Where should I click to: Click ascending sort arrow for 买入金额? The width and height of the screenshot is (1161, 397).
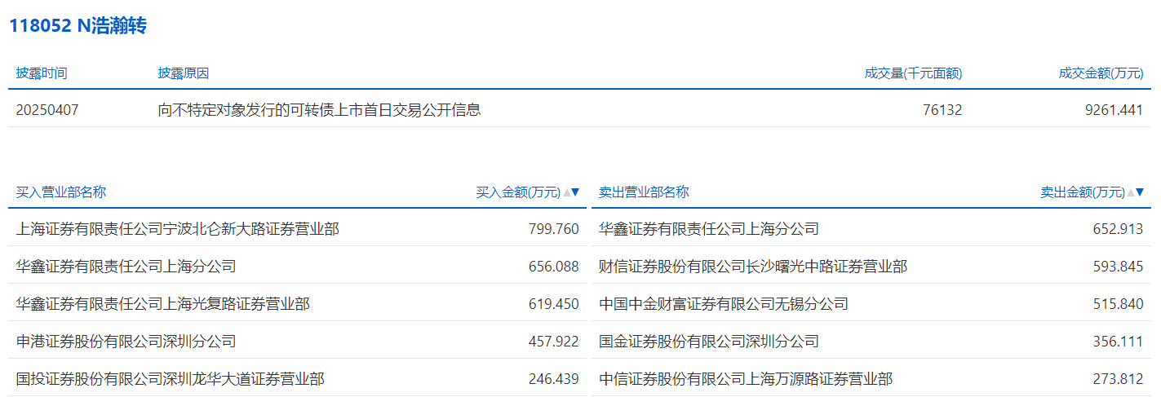coord(567,193)
